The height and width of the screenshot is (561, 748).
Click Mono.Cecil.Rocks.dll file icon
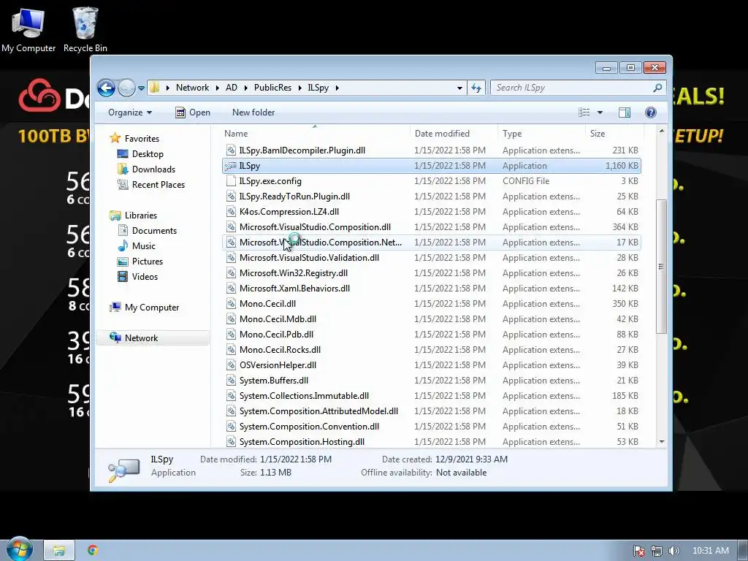click(231, 350)
